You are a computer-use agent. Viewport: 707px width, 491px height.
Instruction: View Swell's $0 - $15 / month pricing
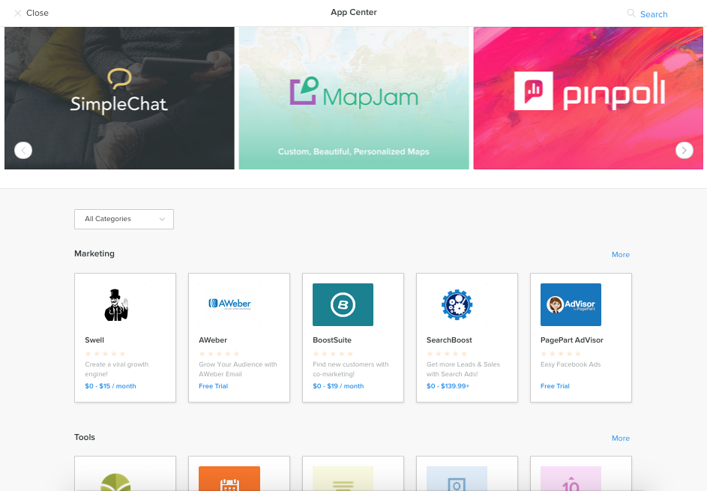pos(109,386)
